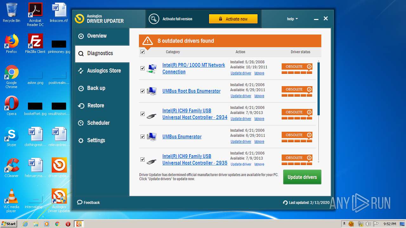This screenshot has height=228, width=406.
Task: Open the Intel PRO/1000 MT Network Connection link
Action: click(193, 68)
